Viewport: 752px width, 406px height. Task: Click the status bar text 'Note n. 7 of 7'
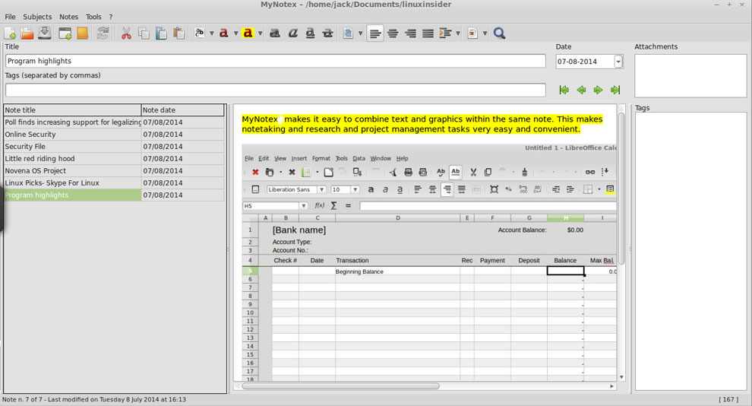[22, 399]
